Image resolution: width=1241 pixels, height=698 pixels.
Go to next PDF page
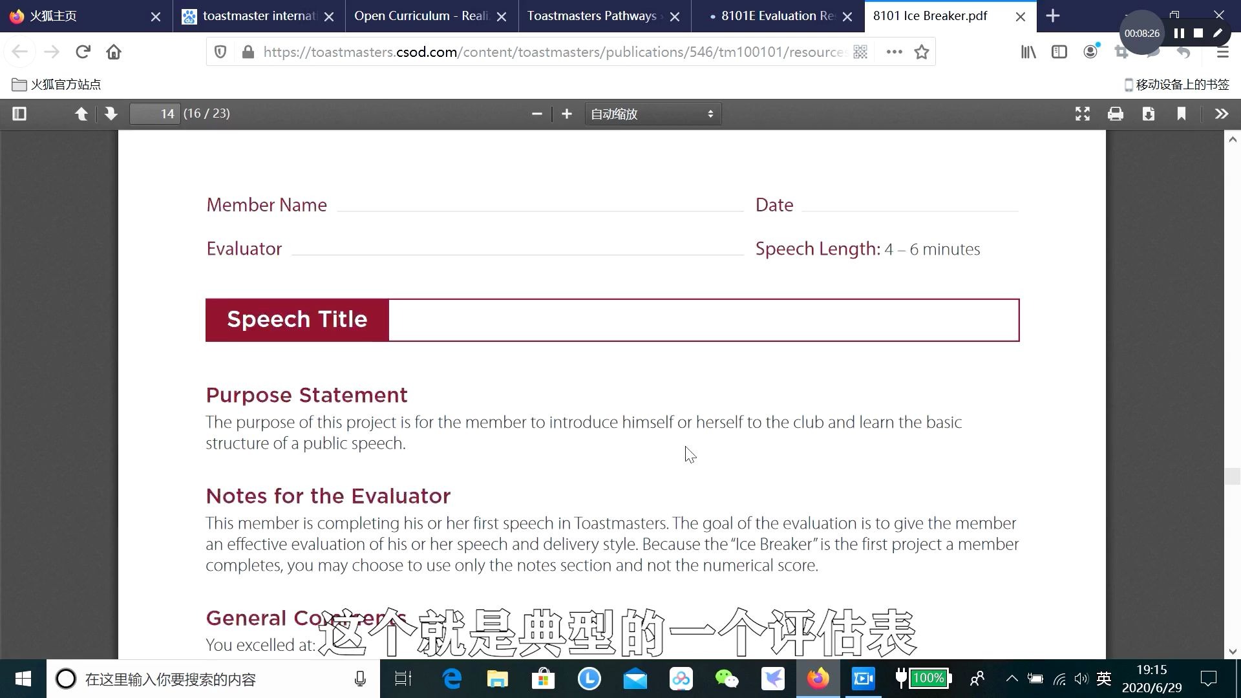tap(111, 114)
